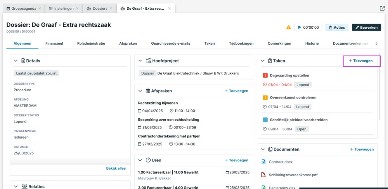Open the Schikkingsovereenkomst.pdf PDF icon

pos(263,175)
